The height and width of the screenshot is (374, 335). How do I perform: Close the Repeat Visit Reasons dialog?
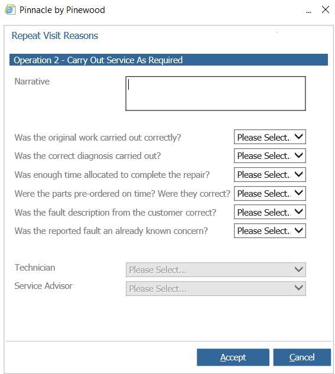tap(325, 10)
